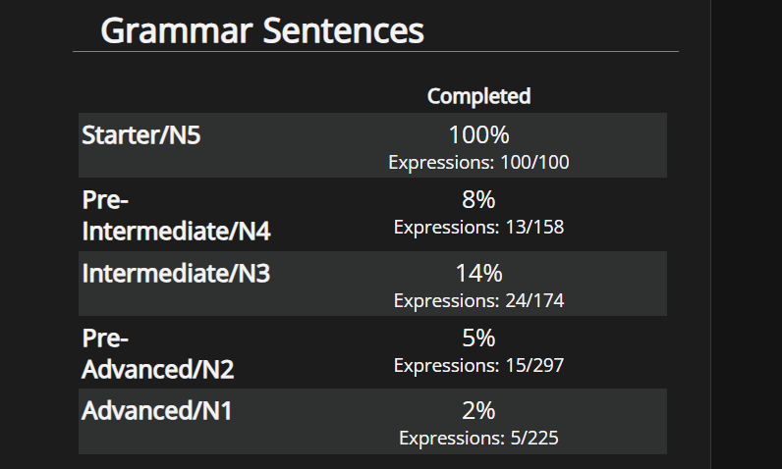Click the 5% completion value
The image size is (782, 469).
pos(478,339)
